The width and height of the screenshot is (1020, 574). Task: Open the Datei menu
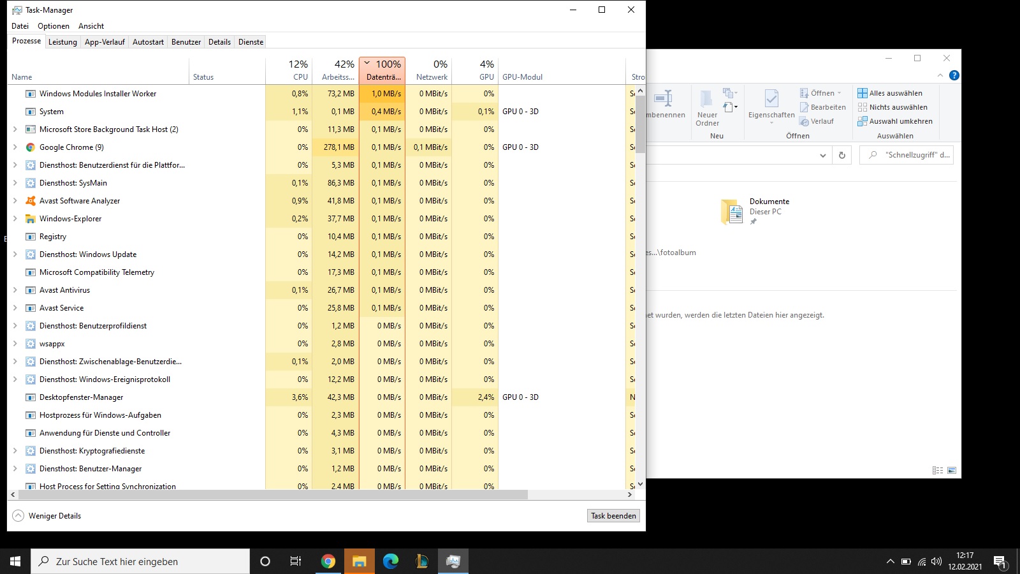[x=20, y=26]
